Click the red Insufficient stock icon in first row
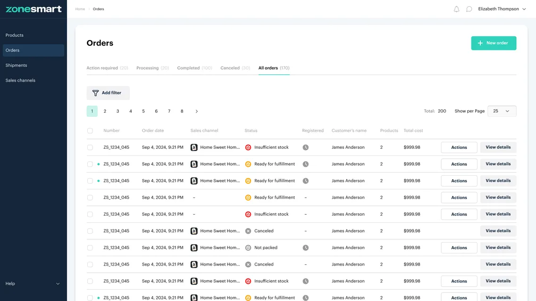 [x=248, y=147]
